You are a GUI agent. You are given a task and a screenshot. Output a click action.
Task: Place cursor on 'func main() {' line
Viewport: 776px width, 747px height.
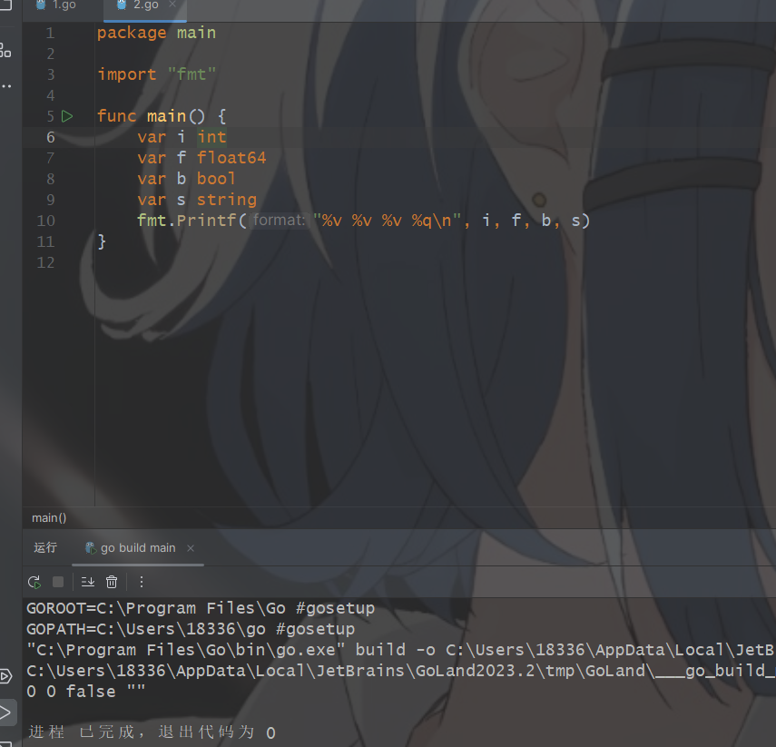162,116
